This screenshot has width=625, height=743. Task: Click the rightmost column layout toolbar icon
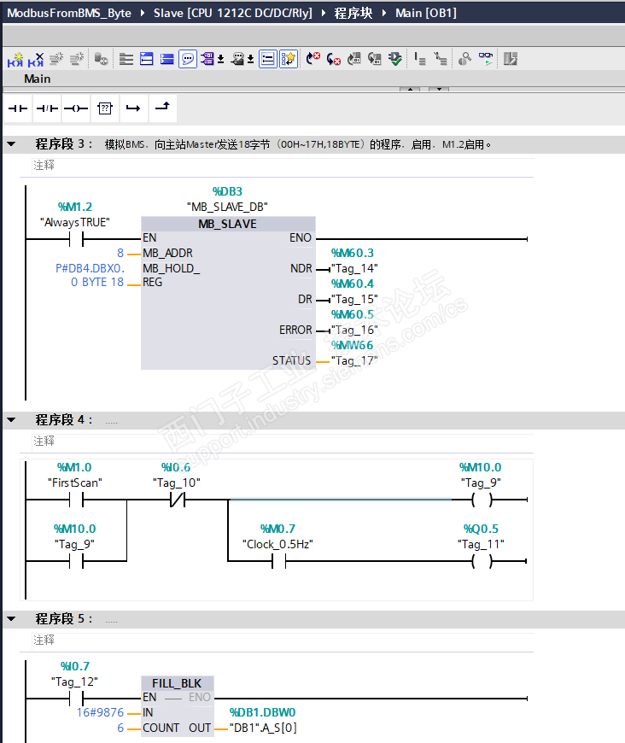tap(511, 59)
